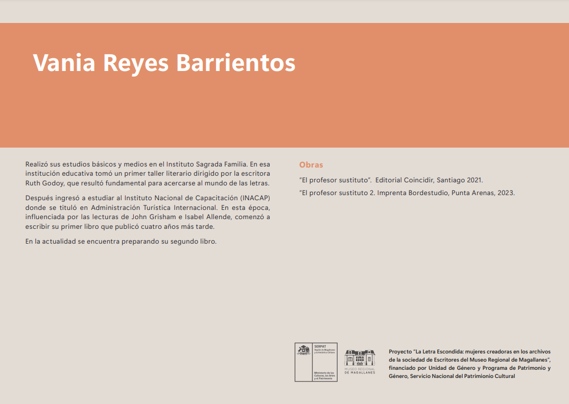This screenshot has width=569, height=404.
Task: Select the Museo Regional de Magallanes wordmark
Action: click(361, 371)
